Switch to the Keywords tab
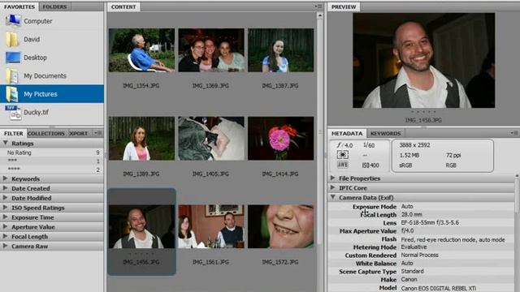 click(385, 133)
